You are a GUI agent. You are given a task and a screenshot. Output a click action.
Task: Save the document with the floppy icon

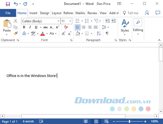coord(8,4)
